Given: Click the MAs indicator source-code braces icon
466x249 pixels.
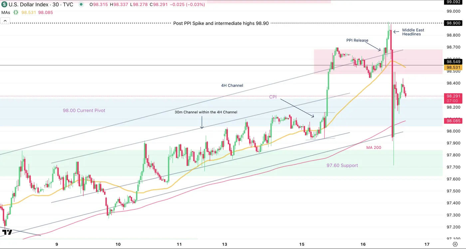Looking at the screenshot, I should 15,13.
